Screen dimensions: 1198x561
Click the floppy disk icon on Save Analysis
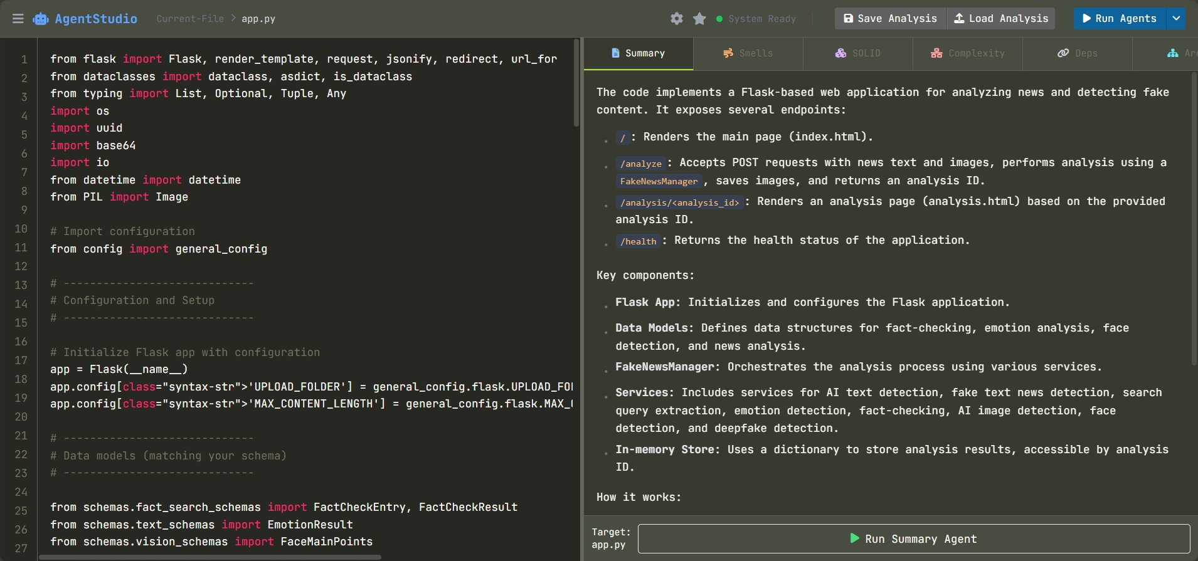pos(849,18)
